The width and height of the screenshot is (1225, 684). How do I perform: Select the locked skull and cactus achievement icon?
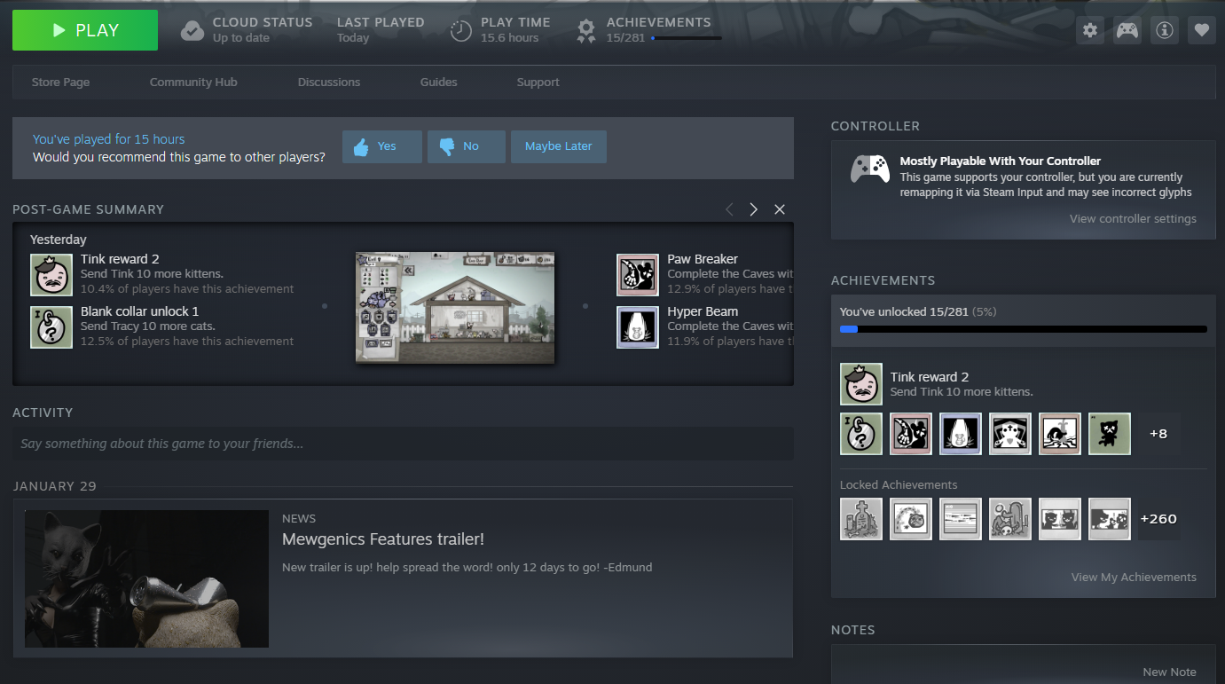[1010, 519]
